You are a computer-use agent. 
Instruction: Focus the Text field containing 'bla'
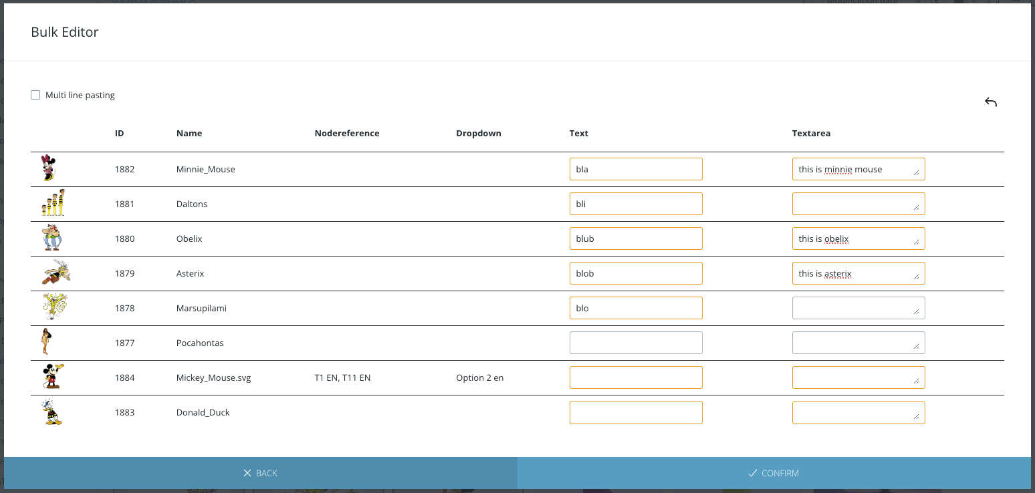(x=636, y=169)
